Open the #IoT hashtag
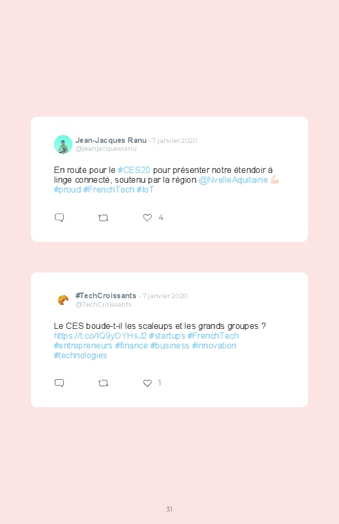 [x=145, y=190]
